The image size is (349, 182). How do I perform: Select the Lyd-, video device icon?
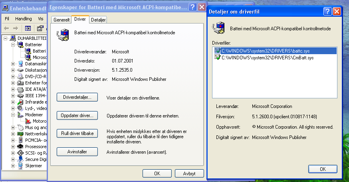click(20, 108)
